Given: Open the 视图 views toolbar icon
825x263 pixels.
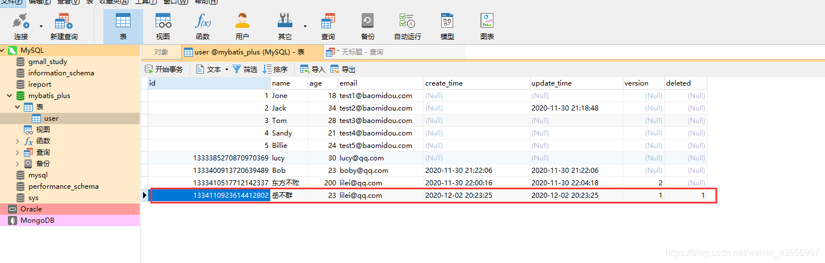Looking at the screenshot, I should [x=163, y=26].
